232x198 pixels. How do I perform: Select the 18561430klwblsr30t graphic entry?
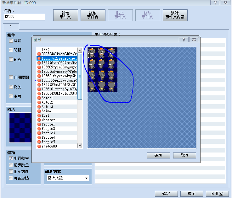tap(57, 94)
